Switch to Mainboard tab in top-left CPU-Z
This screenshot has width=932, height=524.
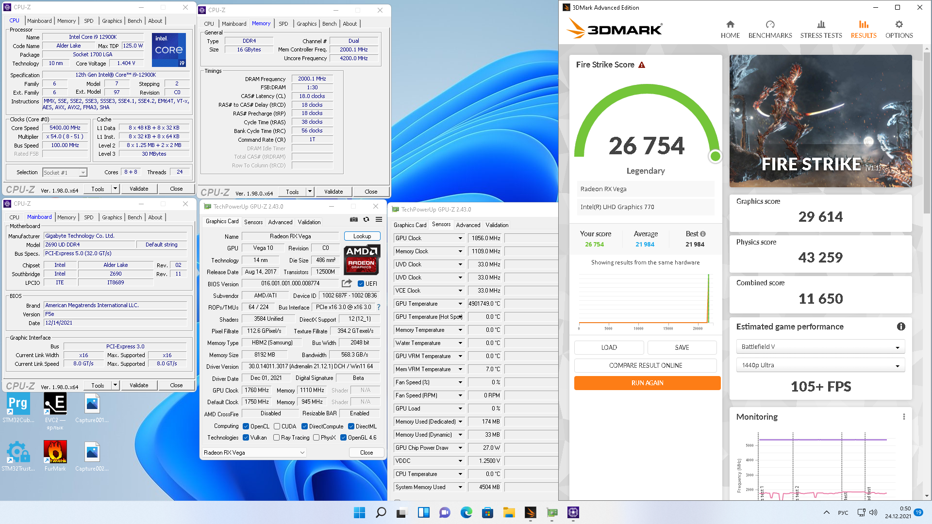(x=39, y=21)
